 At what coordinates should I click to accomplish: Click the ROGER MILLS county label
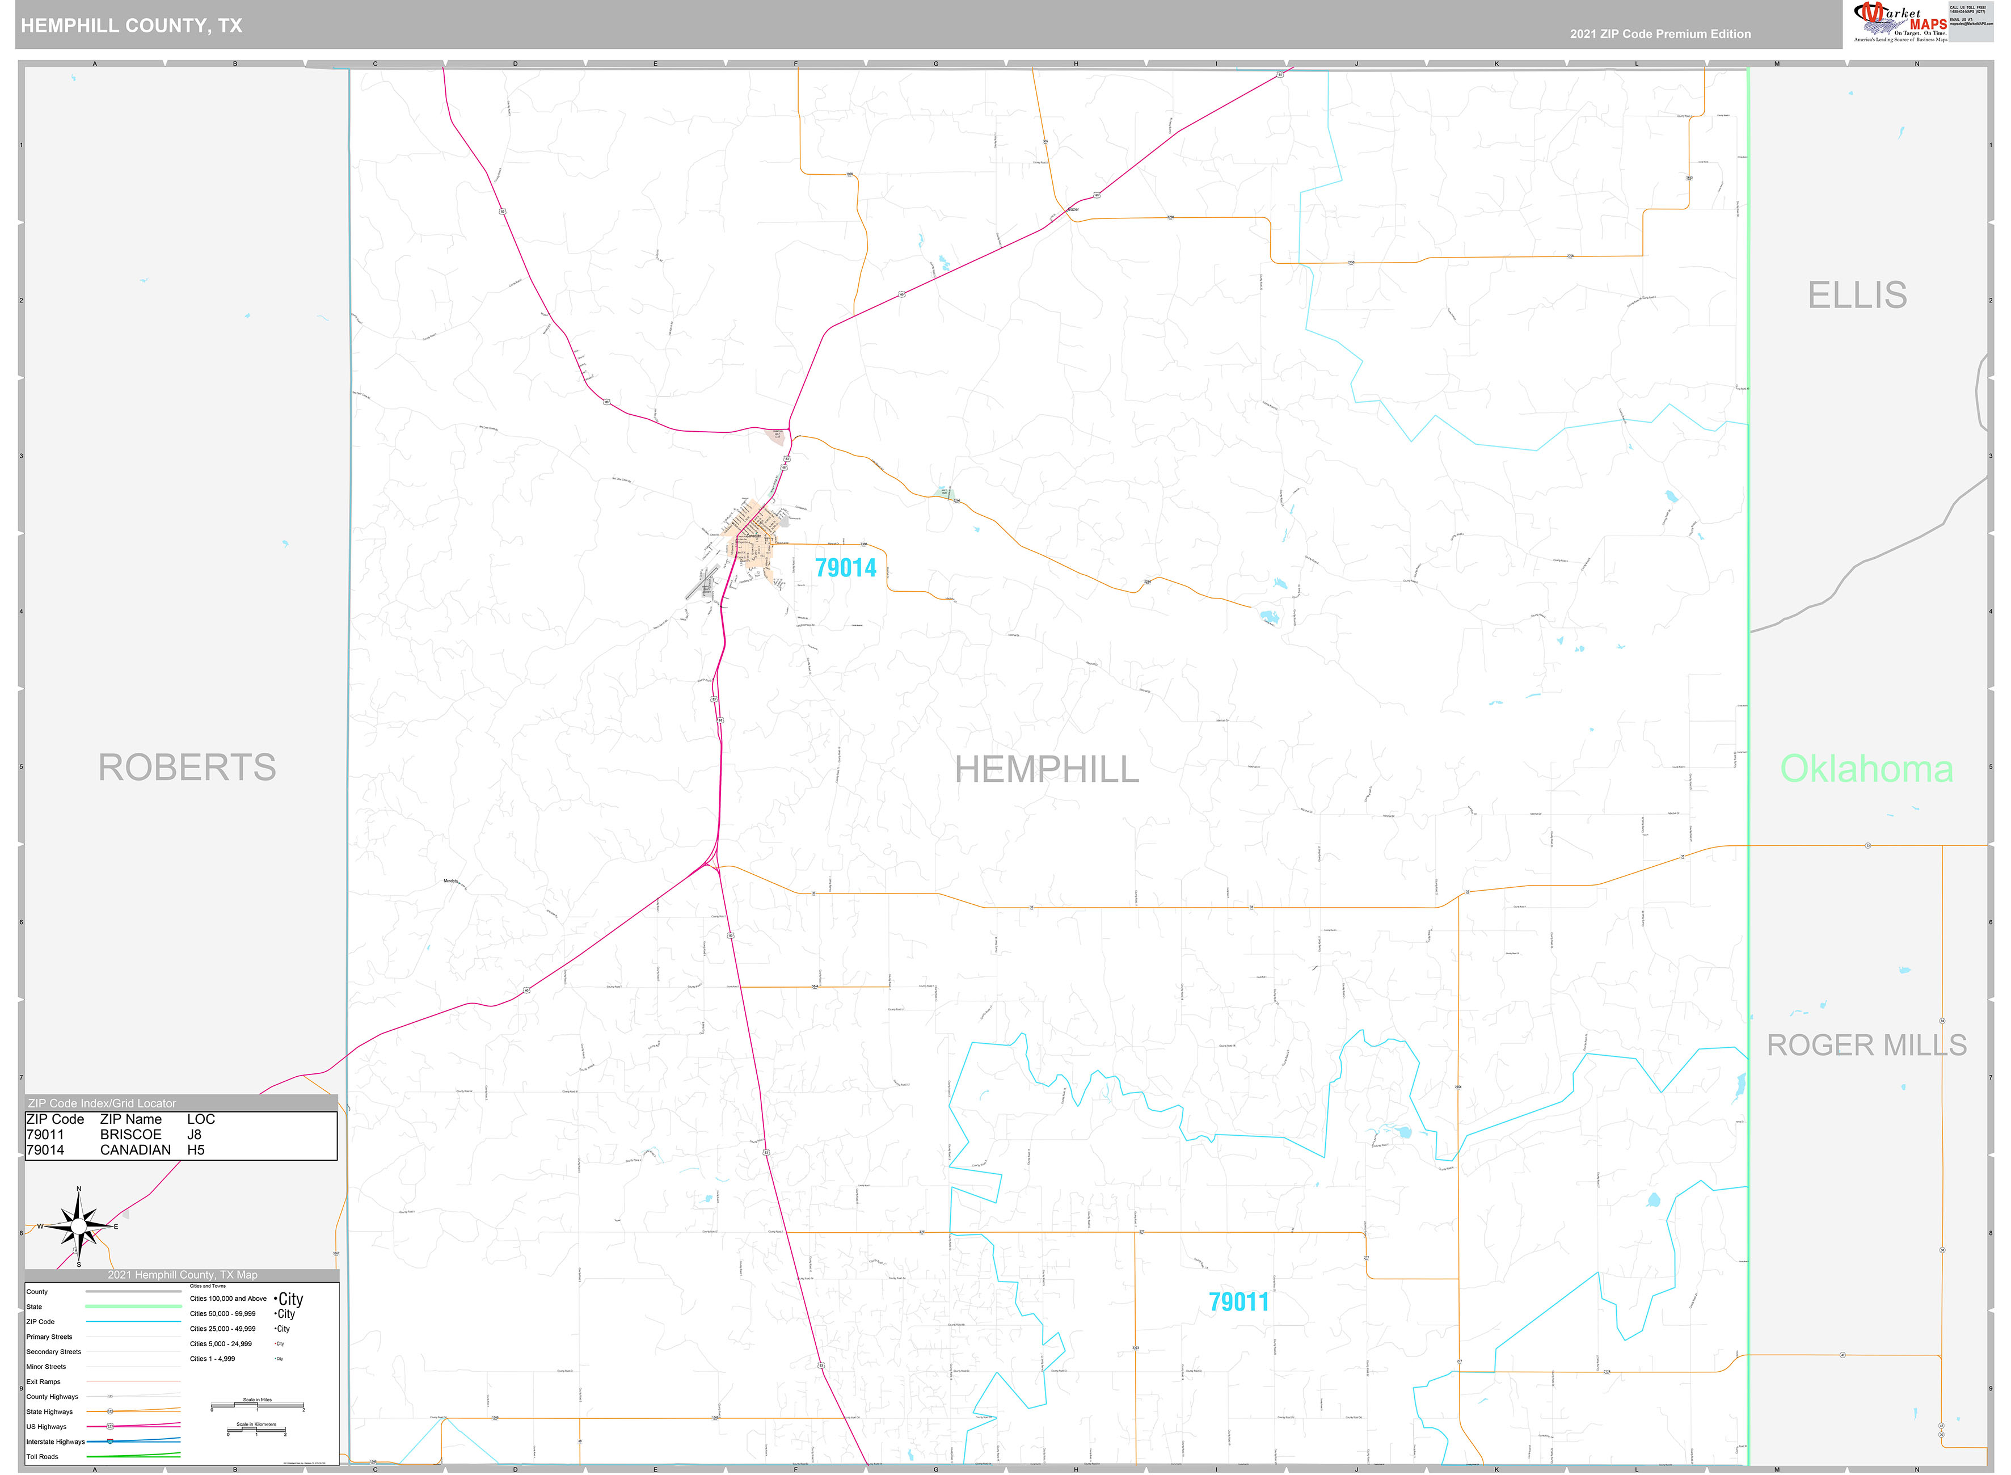tap(1866, 1044)
